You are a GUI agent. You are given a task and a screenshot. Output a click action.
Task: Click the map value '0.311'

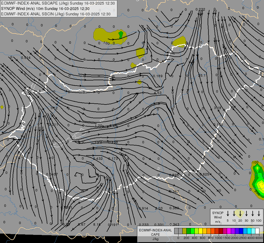[53, 125]
